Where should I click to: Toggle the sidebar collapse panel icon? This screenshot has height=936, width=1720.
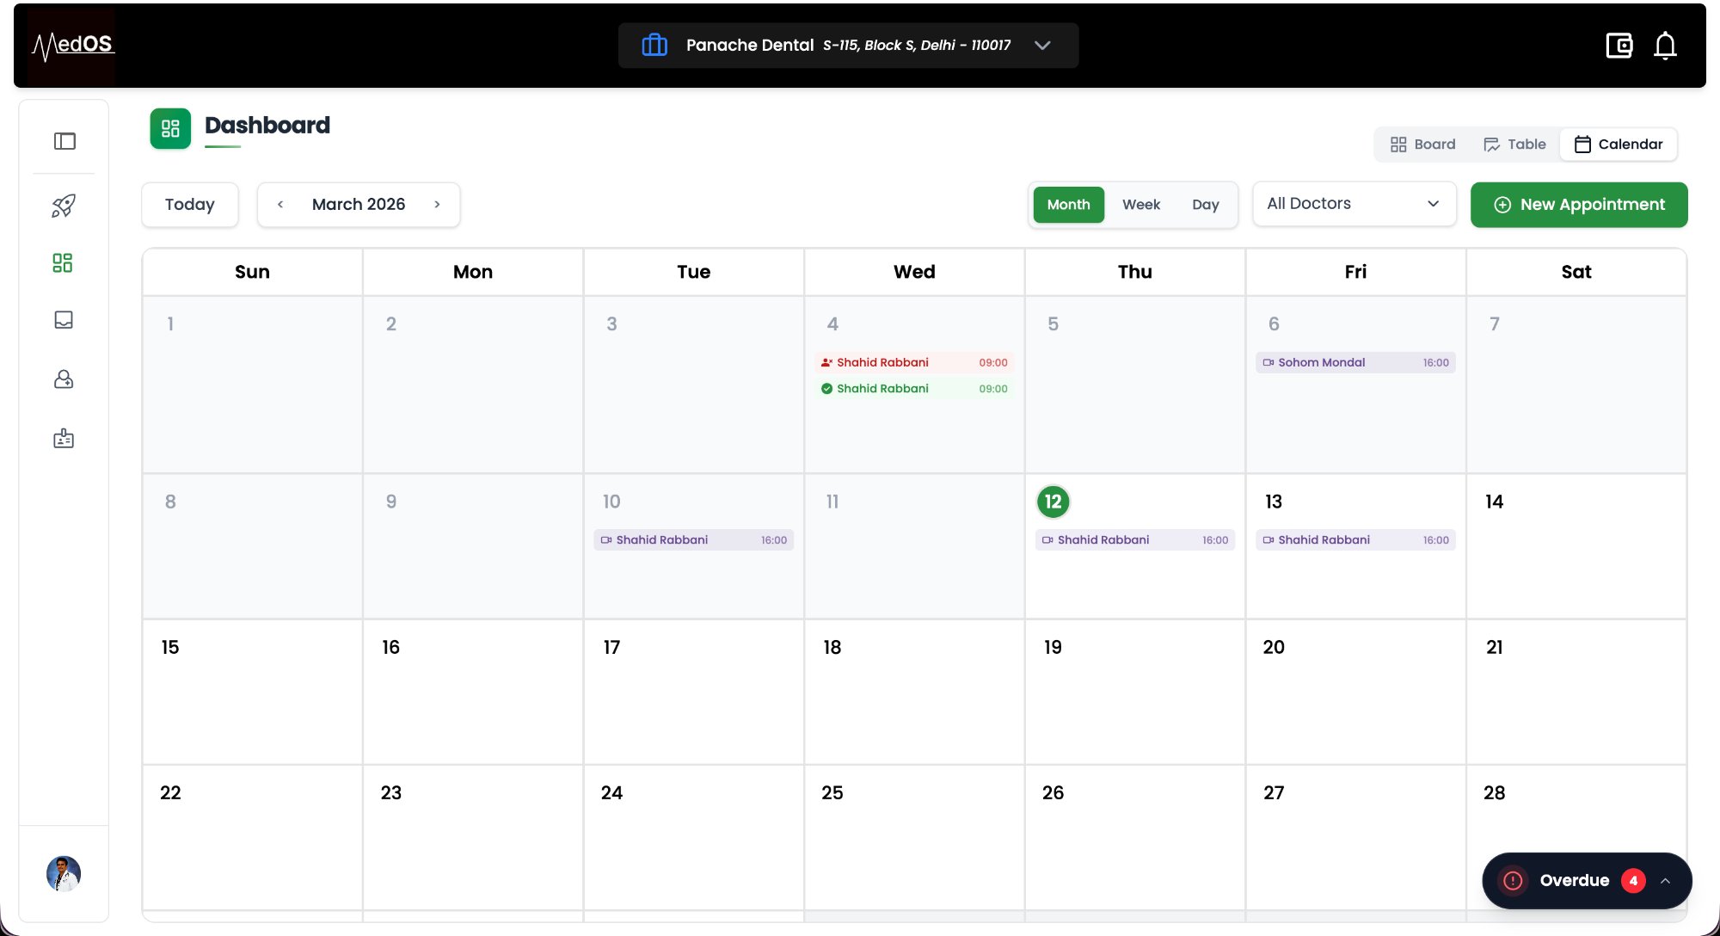(x=64, y=140)
